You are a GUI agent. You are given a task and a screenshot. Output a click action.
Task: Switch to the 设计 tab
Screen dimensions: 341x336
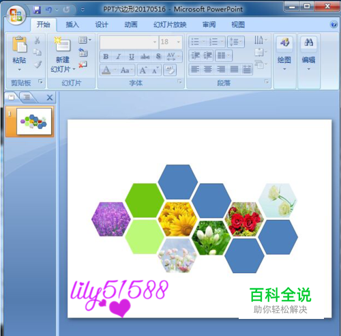tap(102, 25)
